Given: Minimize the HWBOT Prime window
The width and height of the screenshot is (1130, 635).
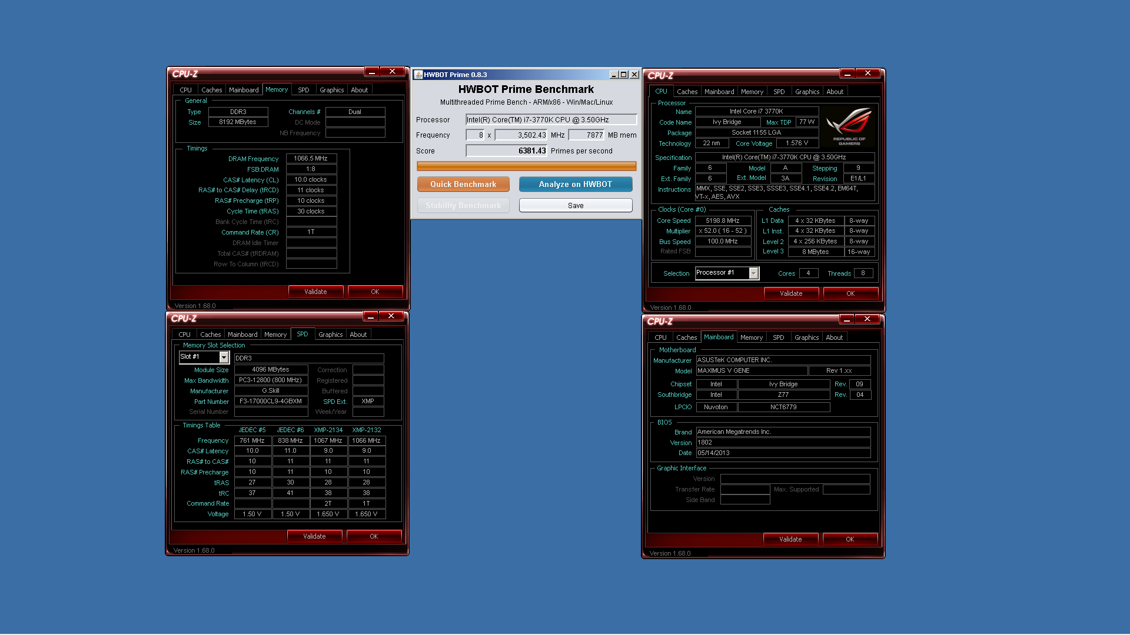Looking at the screenshot, I should click(614, 75).
